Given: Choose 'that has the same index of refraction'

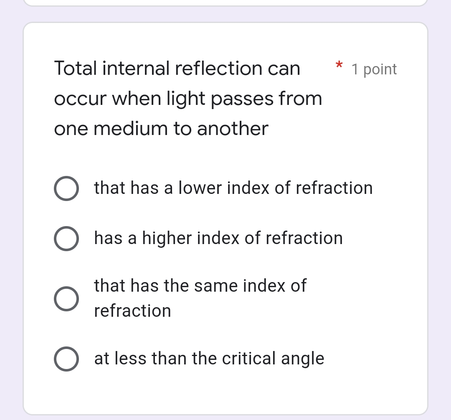Looking at the screenshot, I should point(200,298).
